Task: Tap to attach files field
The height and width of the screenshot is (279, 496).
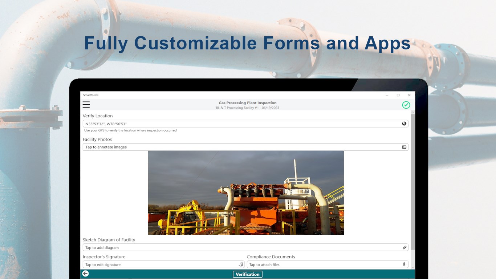Action: pyautogui.click(x=328, y=264)
